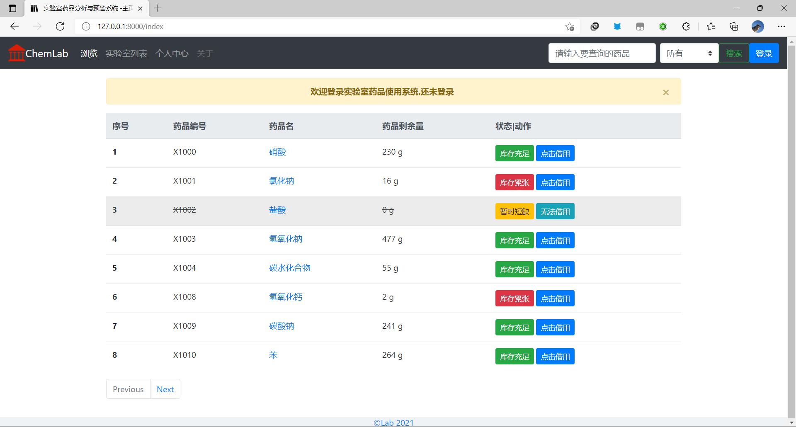Open the browser profile avatar
Screen dimensions: 796x427
(758, 27)
